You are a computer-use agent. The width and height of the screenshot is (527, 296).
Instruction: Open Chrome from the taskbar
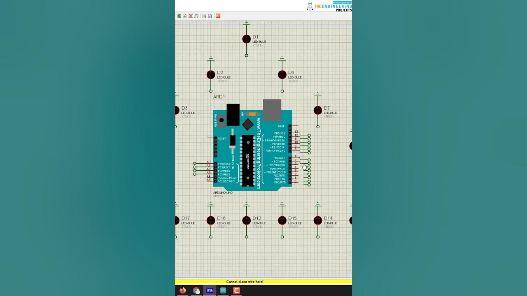coord(196,291)
